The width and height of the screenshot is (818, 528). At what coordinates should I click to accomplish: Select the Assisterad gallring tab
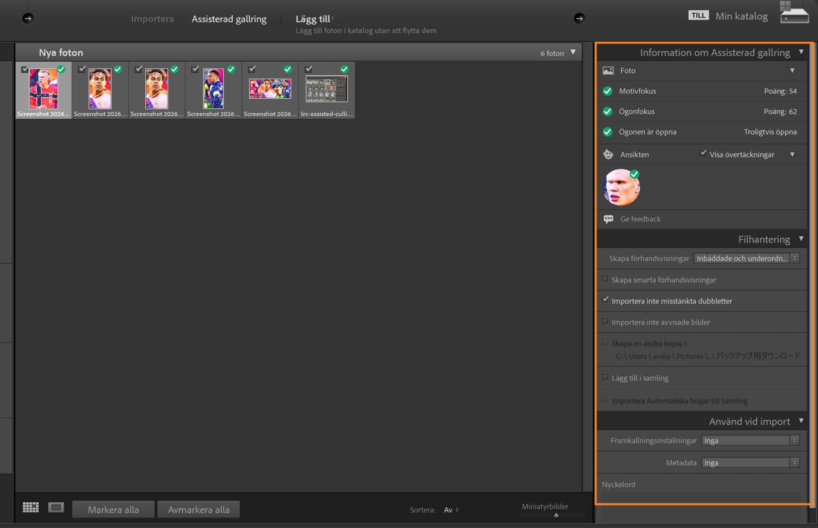pyautogui.click(x=229, y=19)
